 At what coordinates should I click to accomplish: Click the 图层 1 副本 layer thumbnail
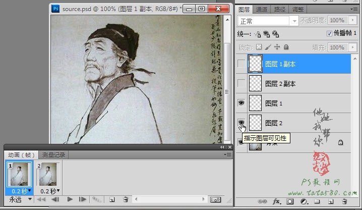(255, 64)
